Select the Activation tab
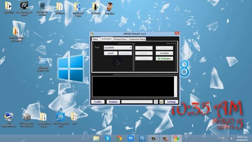252x142 pixels. (x=106, y=39)
